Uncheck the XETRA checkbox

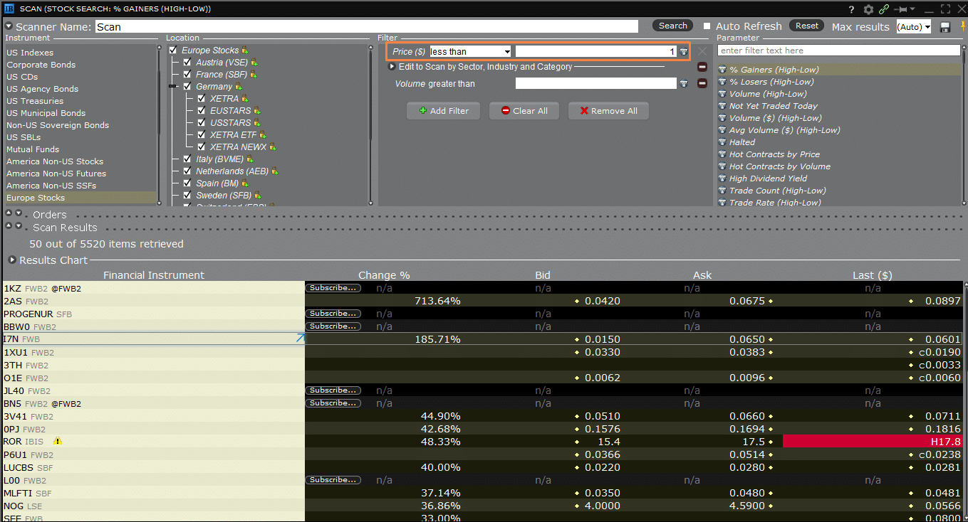202,99
